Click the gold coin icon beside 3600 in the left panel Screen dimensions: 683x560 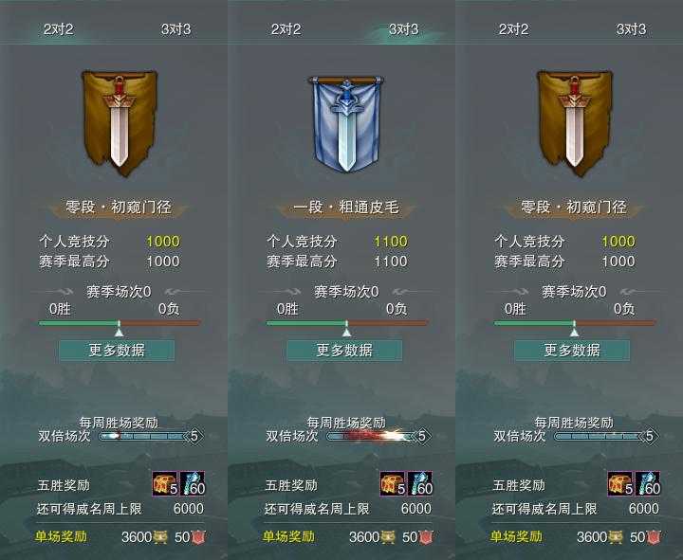161,537
